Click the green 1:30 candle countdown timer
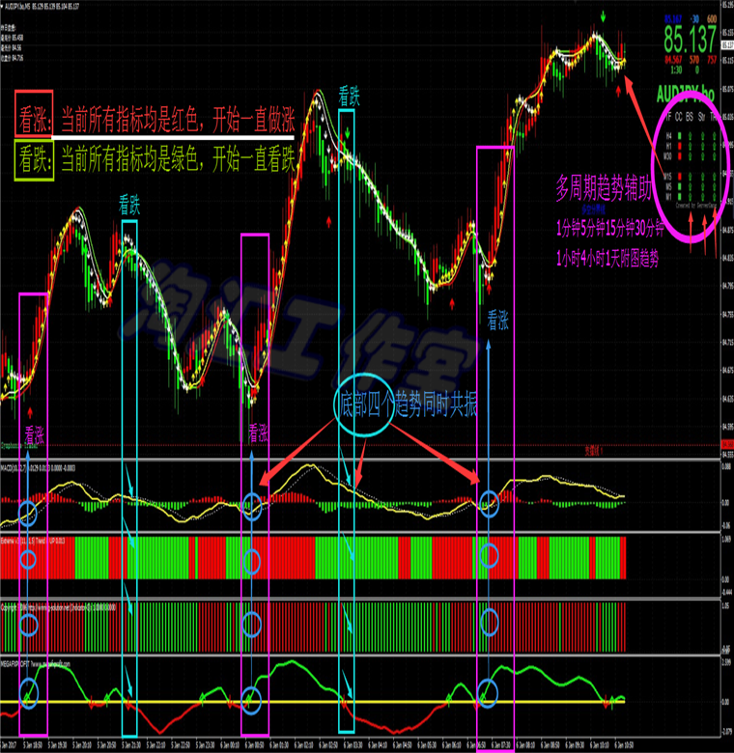 pyautogui.click(x=676, y=70)
